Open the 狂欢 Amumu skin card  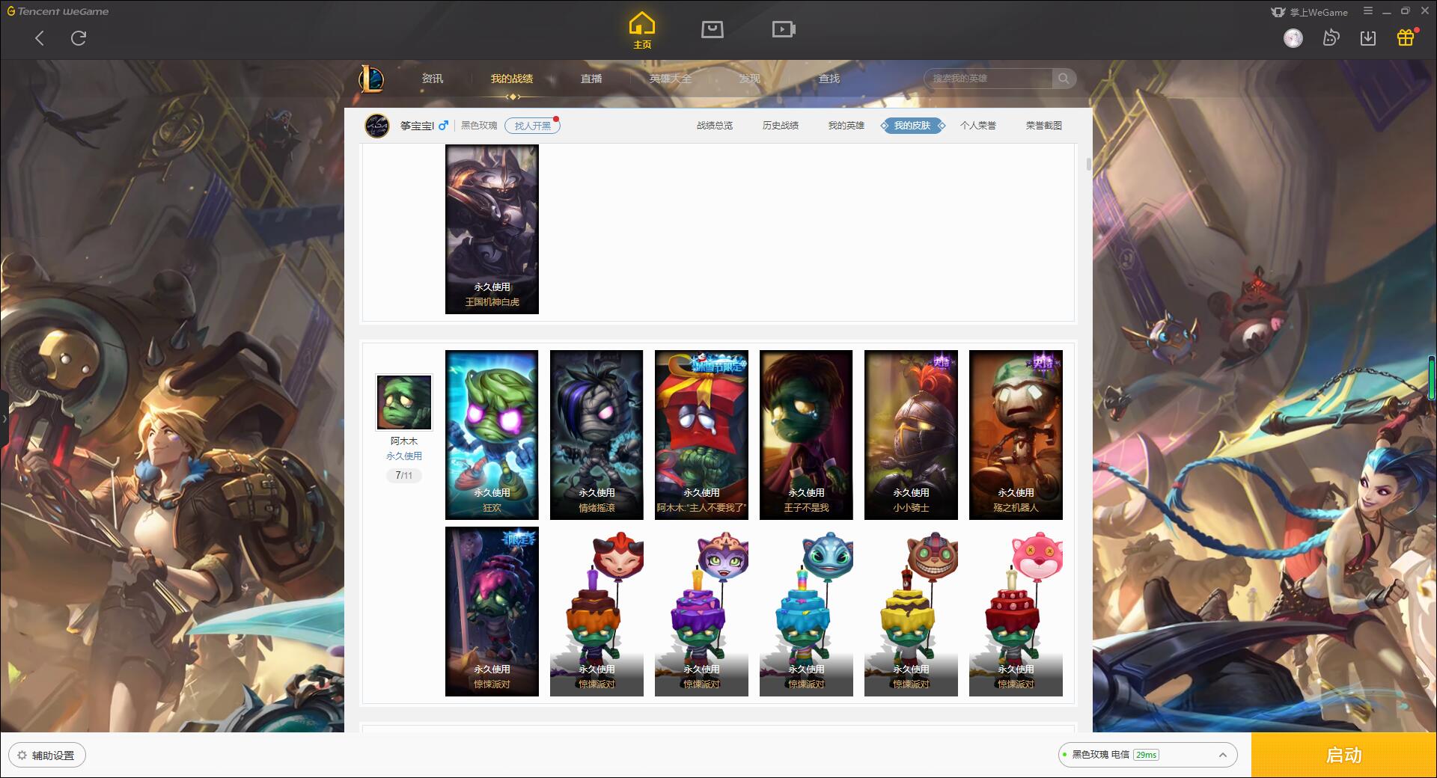pos(492,435)
